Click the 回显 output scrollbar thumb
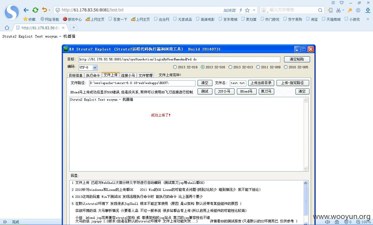The width and height of the screenshot is (373, 225). point(305,200)
